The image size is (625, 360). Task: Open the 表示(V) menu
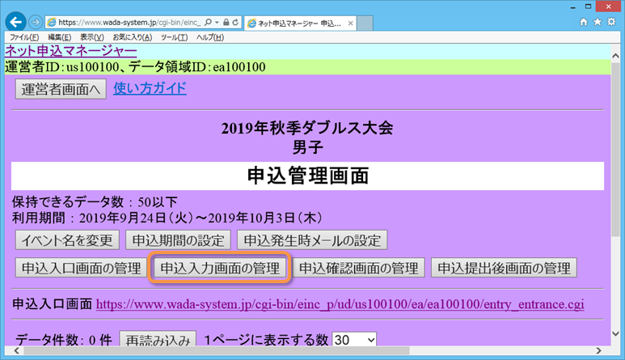pos(92,37)
